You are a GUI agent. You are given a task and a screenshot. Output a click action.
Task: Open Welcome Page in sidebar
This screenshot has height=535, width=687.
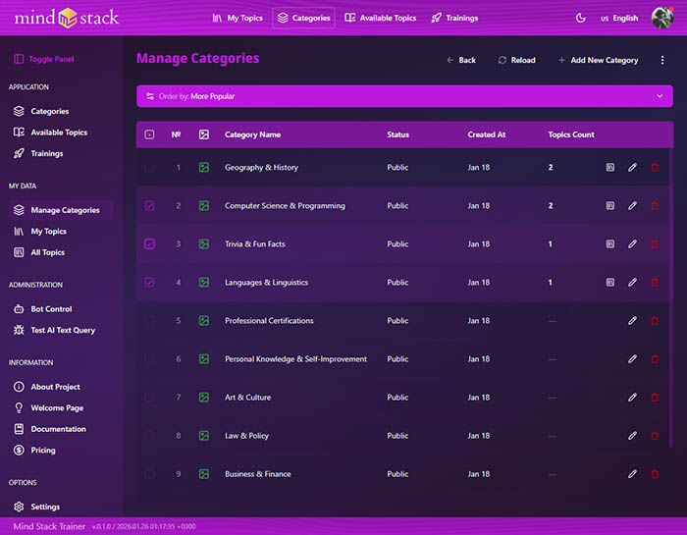48,408
